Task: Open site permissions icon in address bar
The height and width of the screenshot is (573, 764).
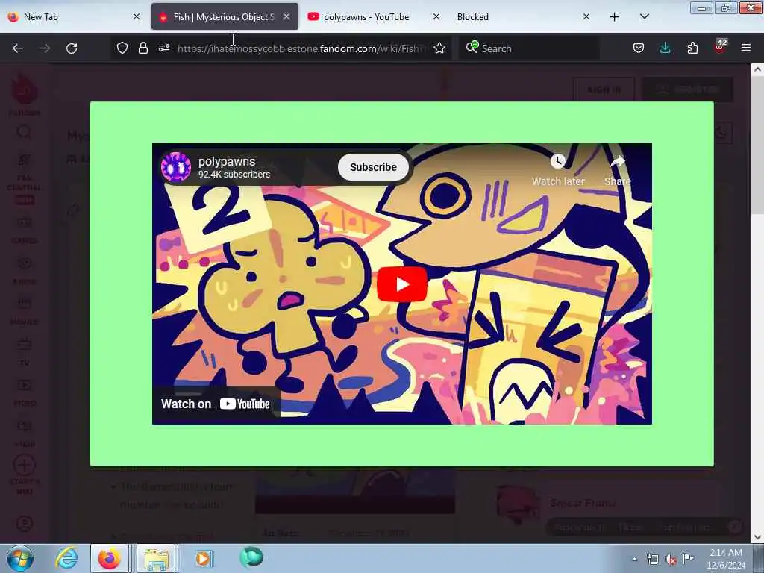Action: coord(163,48)
